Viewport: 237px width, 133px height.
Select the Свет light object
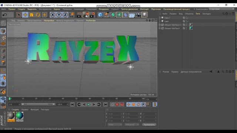click(166, 21)
